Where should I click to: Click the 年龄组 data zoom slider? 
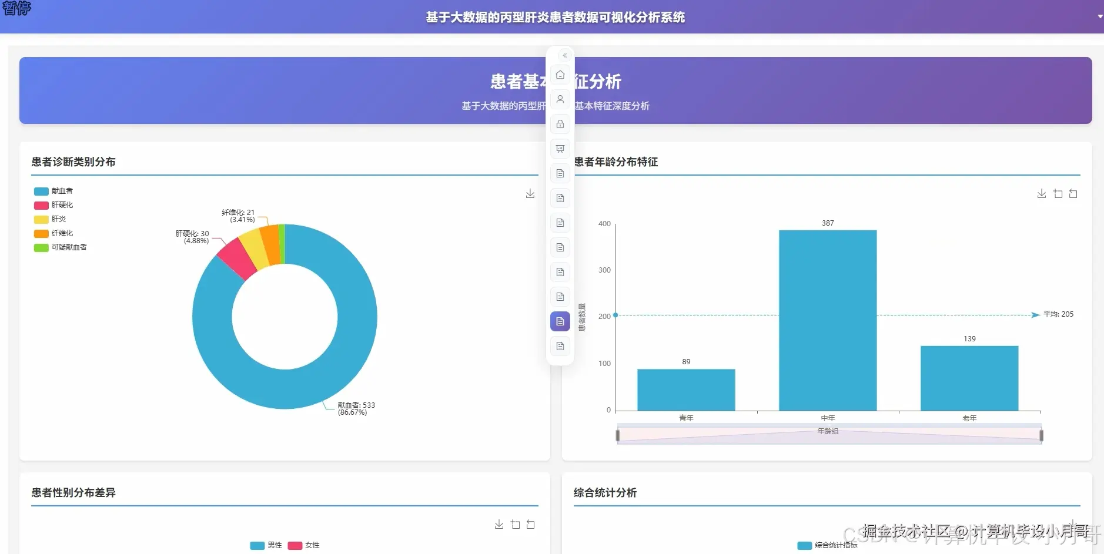(828, 432)
